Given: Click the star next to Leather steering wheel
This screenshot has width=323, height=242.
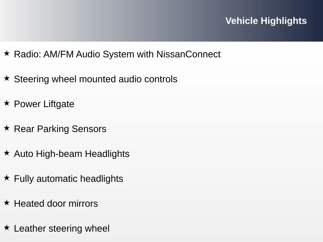Looking at the screenshot, I should pyautogui.click(x=7, y=228).
